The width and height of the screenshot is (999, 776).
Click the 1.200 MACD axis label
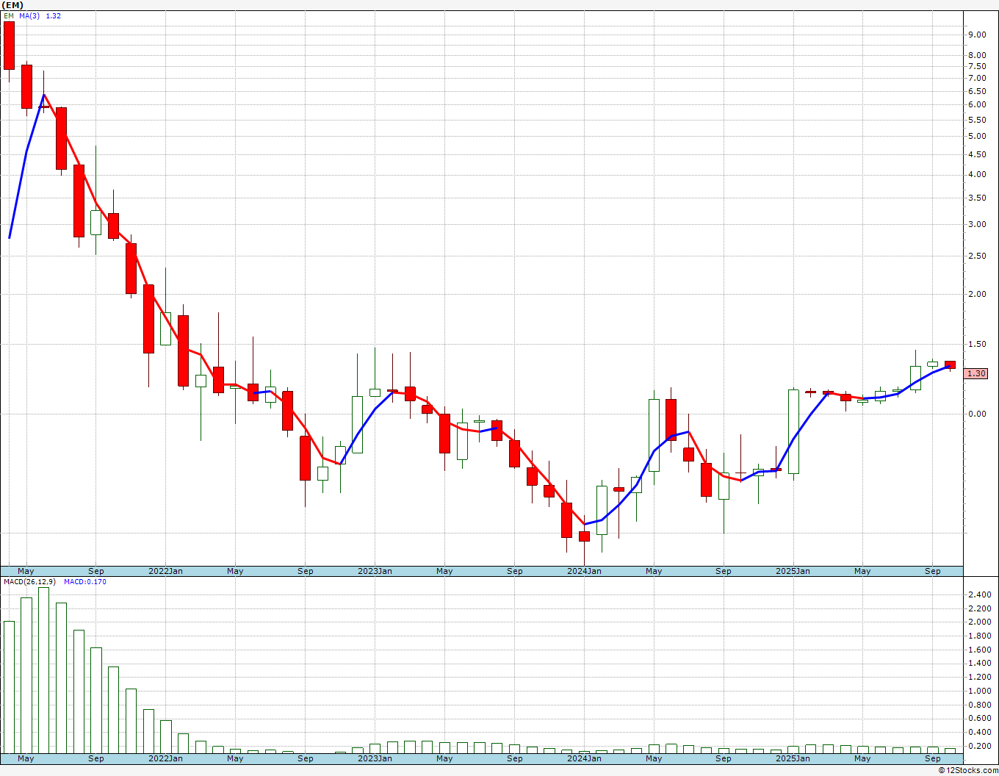[978, 677]
